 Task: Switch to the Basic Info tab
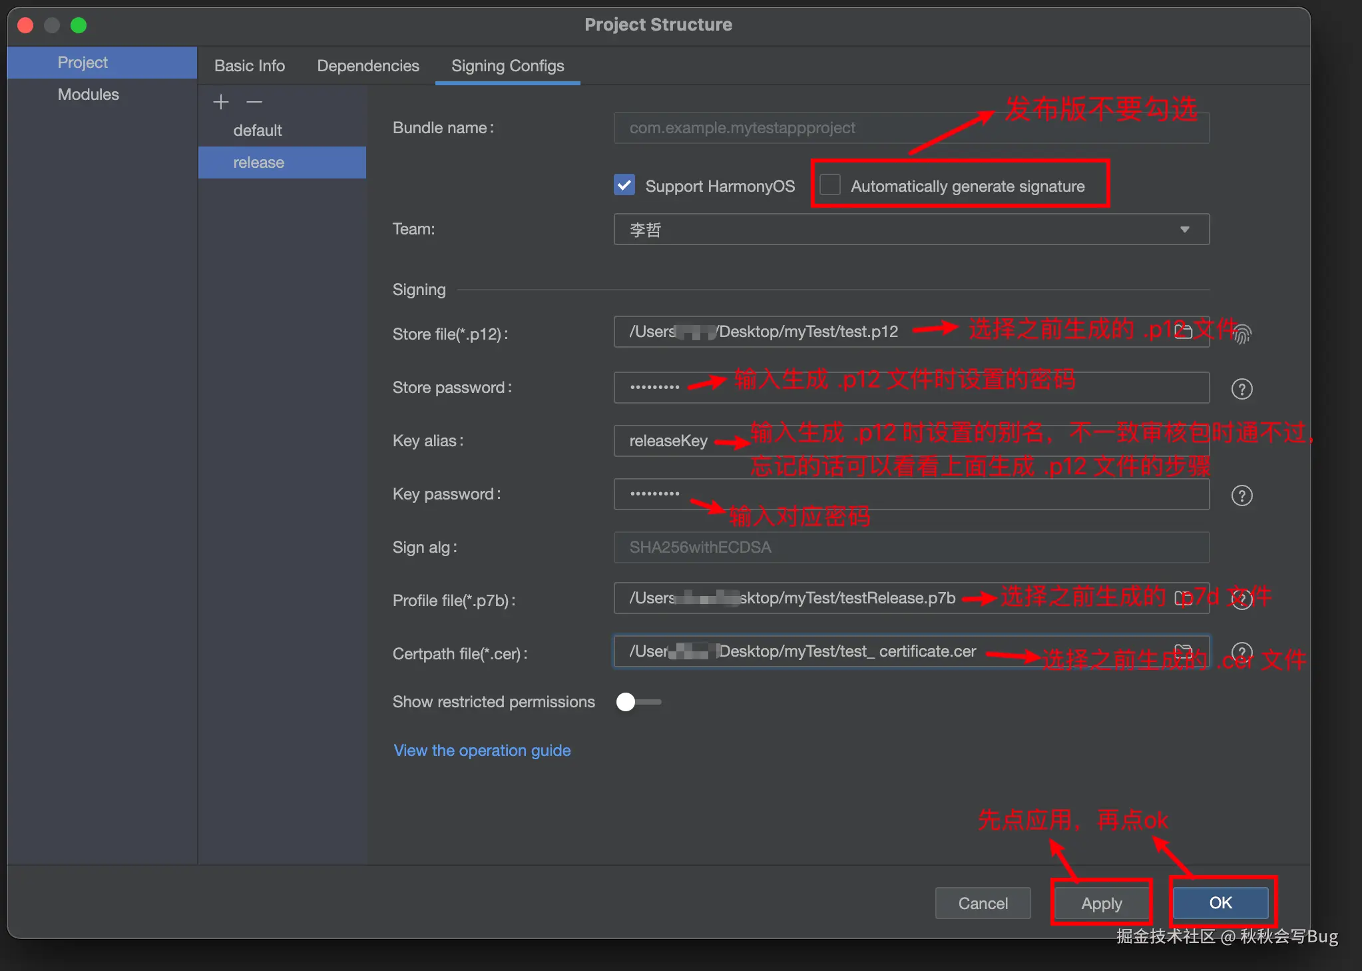point(250,66)
